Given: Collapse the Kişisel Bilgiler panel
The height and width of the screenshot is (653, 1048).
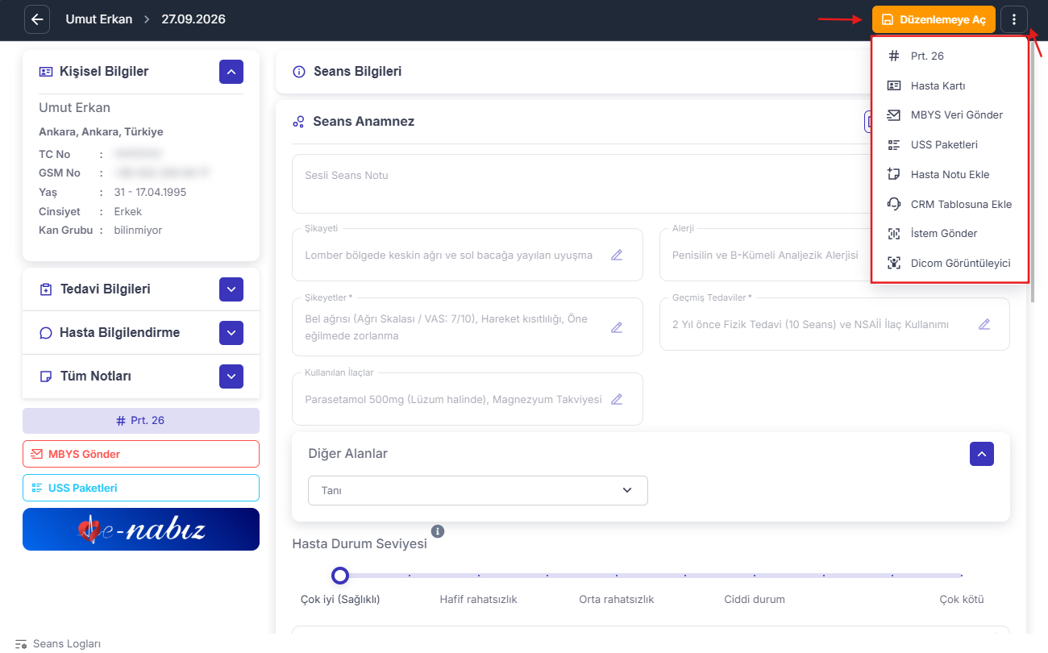Looking at the screenshot, I should coord(231,72).
